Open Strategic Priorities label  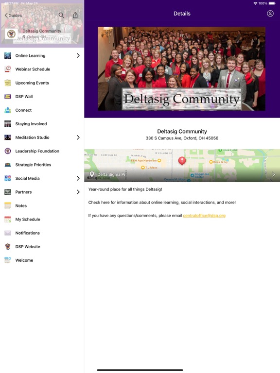click(x=33, y=165)
